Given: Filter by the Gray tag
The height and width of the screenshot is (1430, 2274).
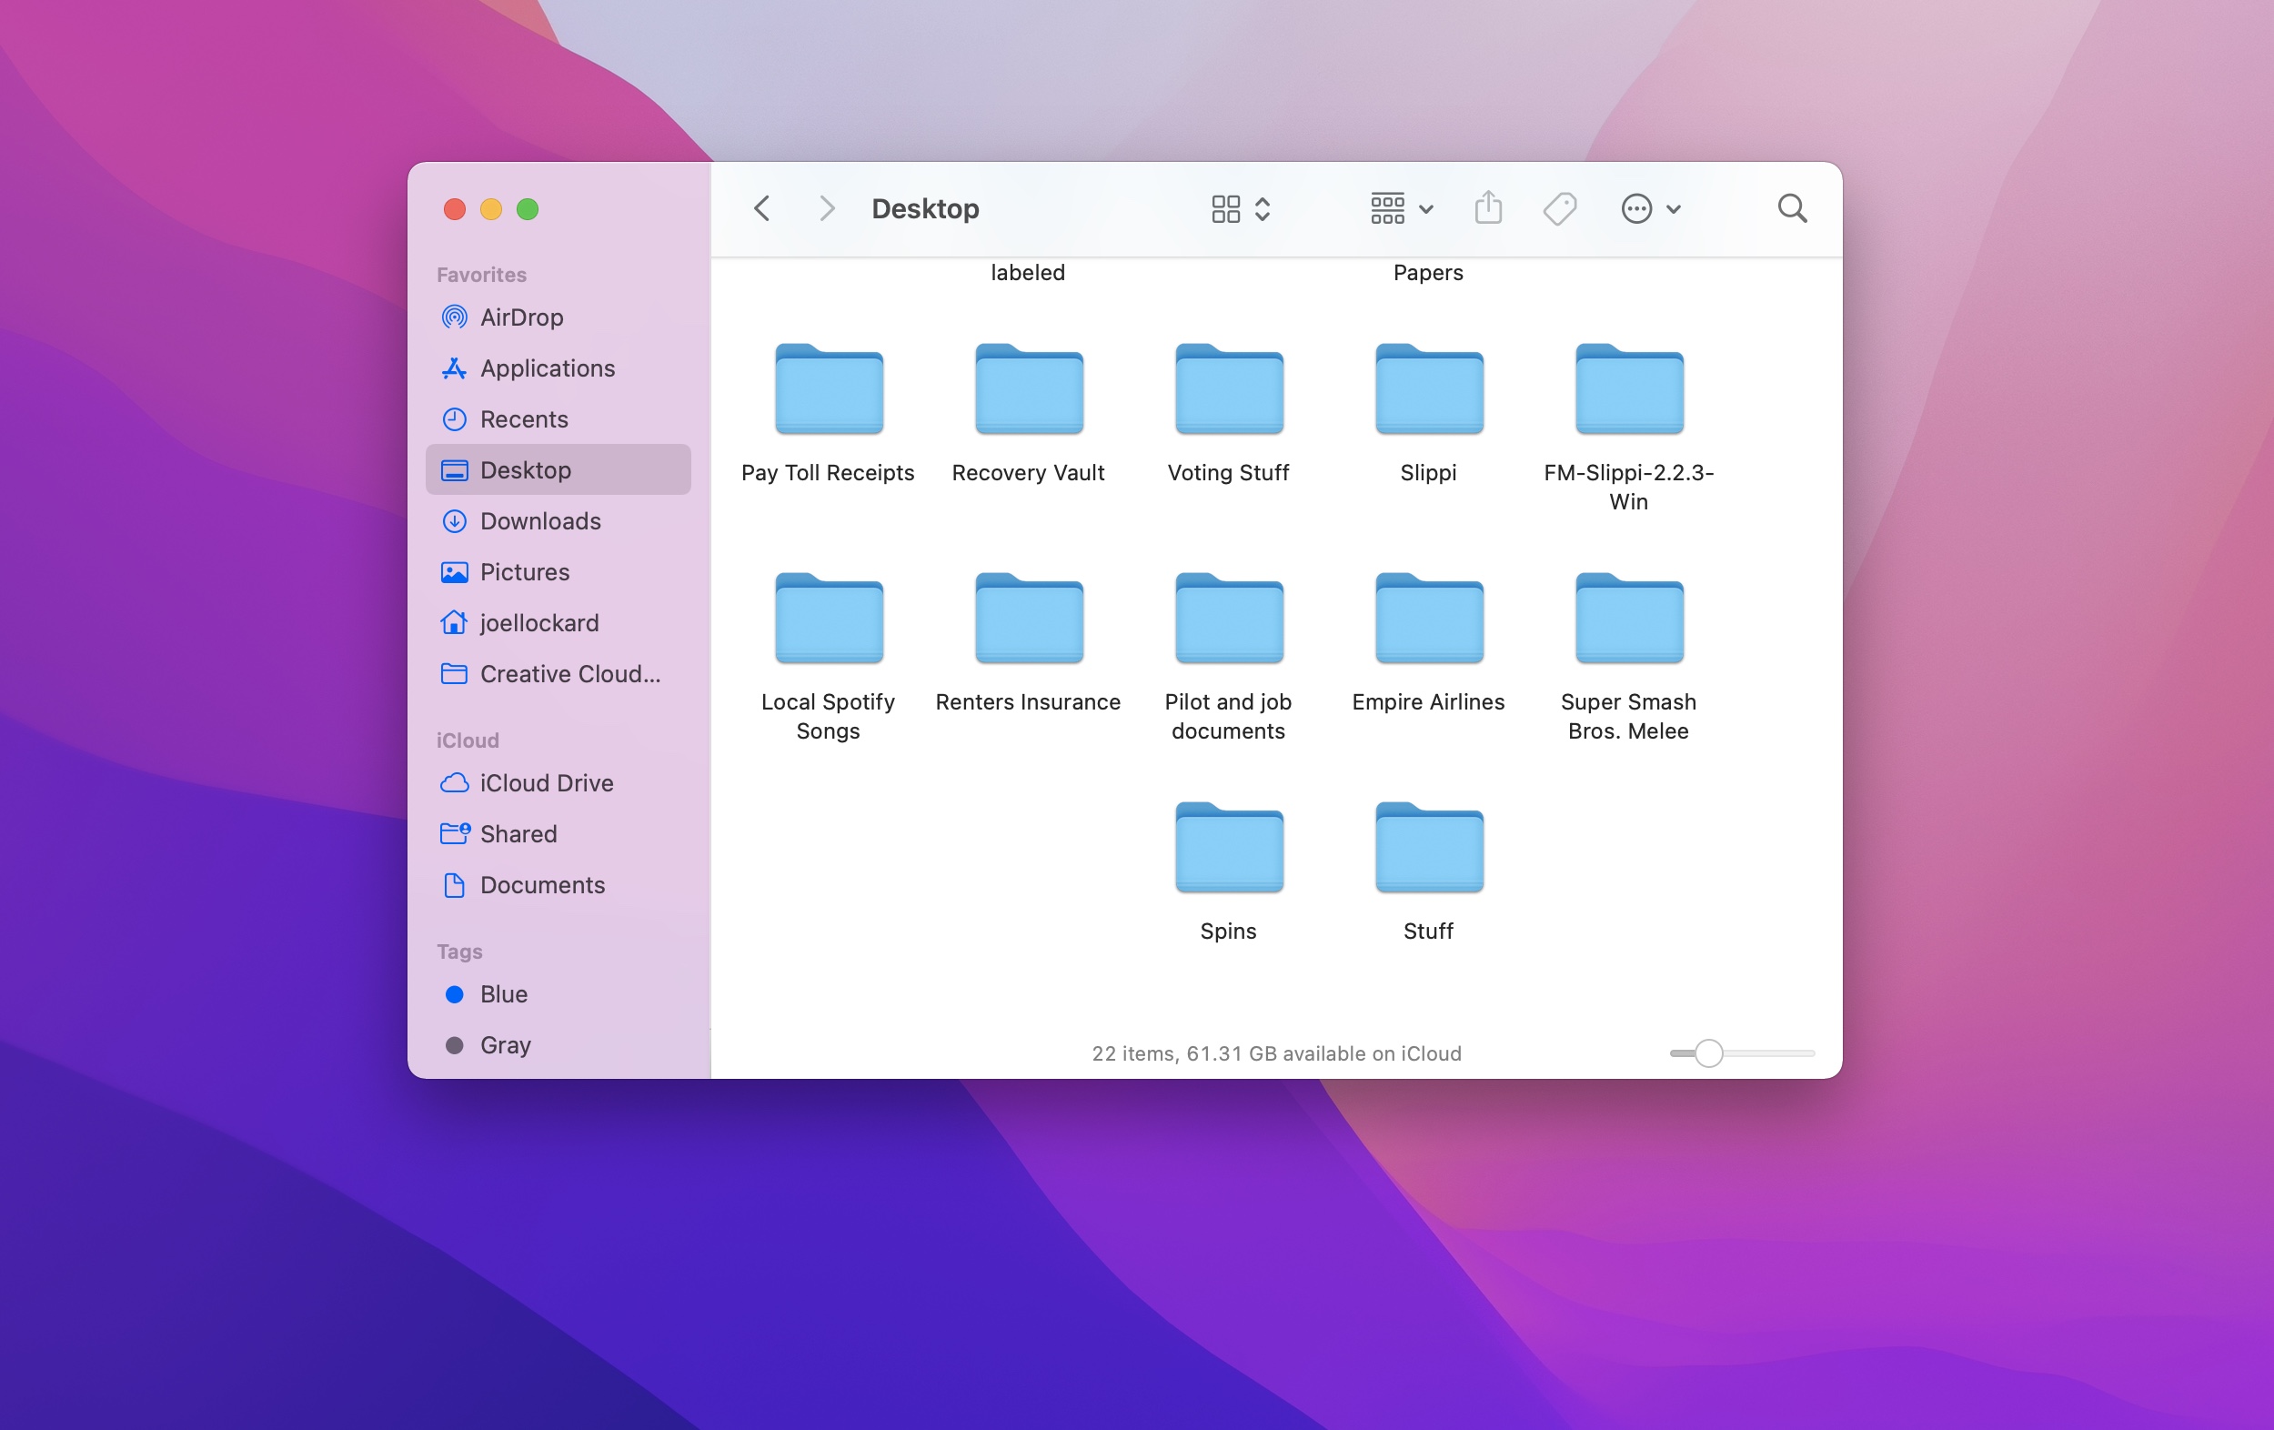Looking at the screenshot, I should pyautogui.click(x=558, y=1044).
